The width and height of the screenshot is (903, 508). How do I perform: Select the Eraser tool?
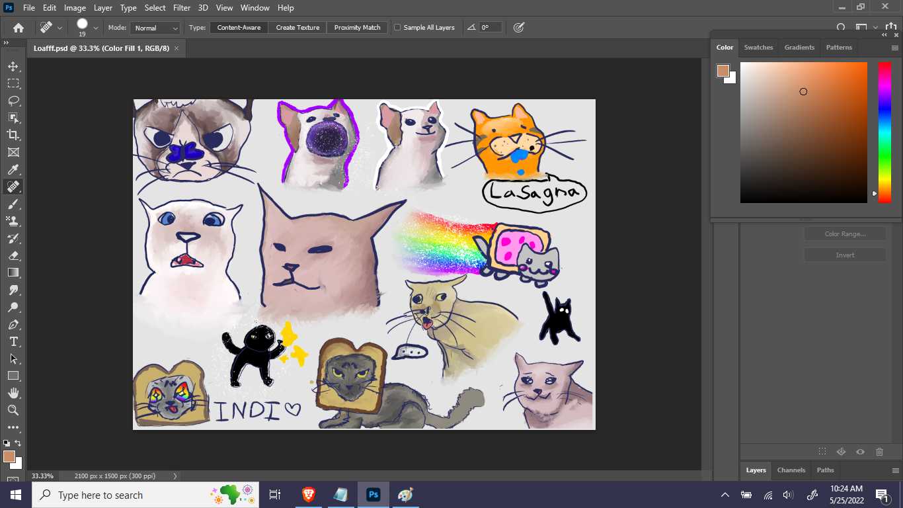pos(13,255)
